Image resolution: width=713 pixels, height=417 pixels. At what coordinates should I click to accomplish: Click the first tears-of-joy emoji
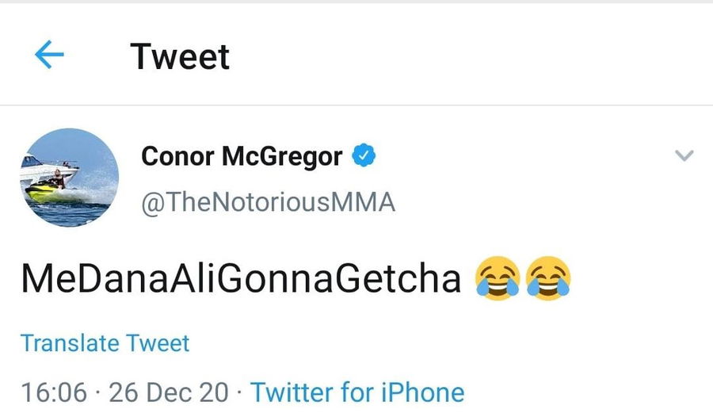[498, 279]
